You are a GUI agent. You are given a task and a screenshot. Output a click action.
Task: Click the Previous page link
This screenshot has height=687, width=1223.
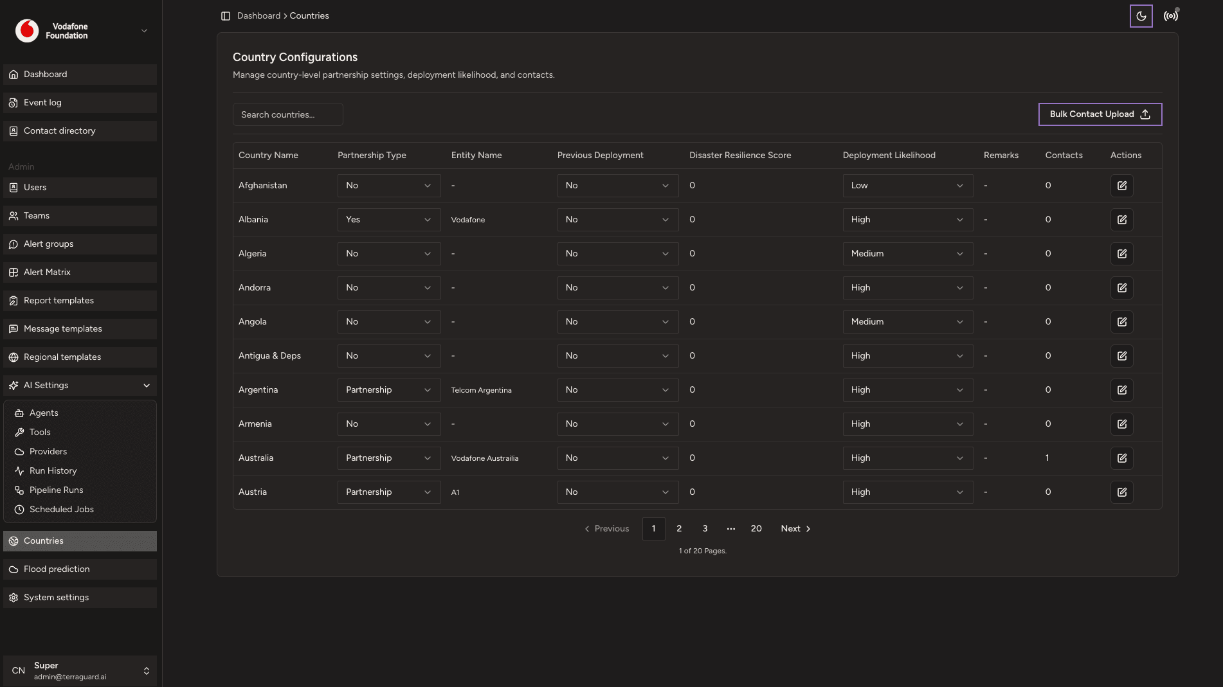click(606, 529)
